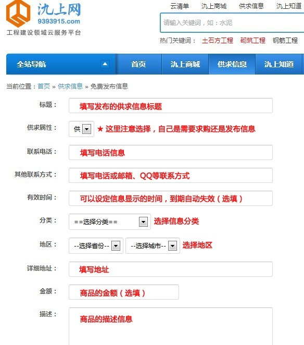Expand the 选择分类 category dropdown
The image size is (304, 345).
point(143,222)
